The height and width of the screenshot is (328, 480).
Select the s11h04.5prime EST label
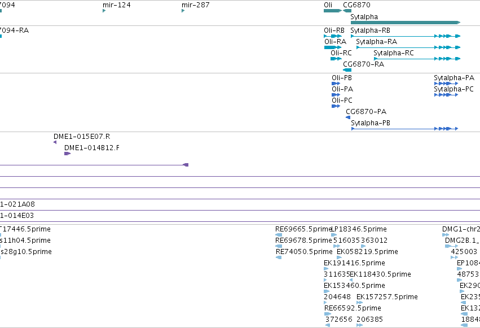click(25, 240)
